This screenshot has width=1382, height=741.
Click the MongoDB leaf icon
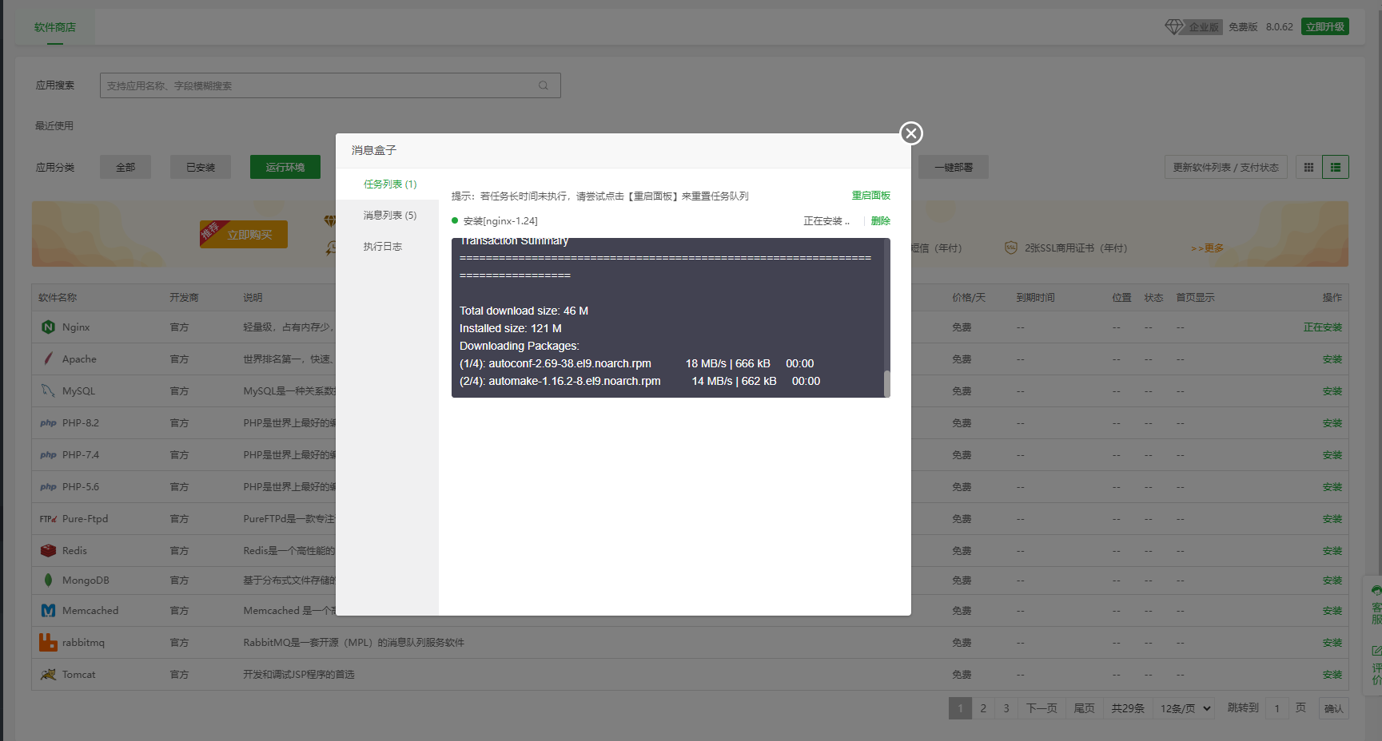pyautogui.click(x=48, y=581)
